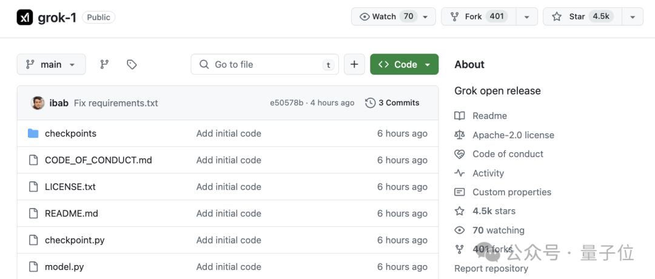Screen dimensions: 655x279
Task: Open the green Code dropdown
Action: tap(404, 64)
